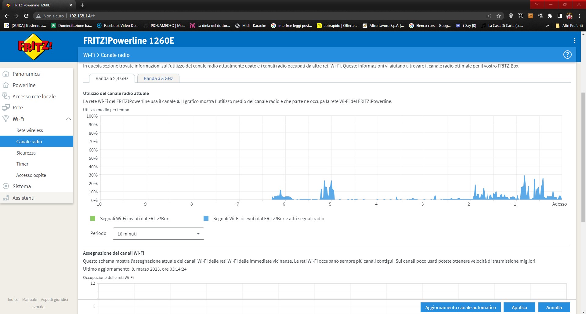
Task: Click the Assistenti icon in sidebar
Action: point(6,198)
